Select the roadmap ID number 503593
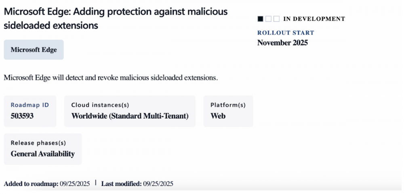This screenshot has width=404, height=194. tap(22, 116)
